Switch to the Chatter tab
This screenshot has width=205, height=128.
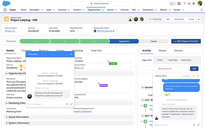162,51
